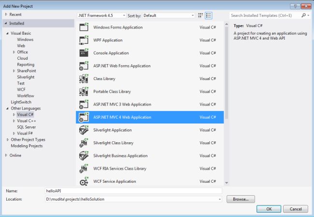314x217 pixels.
Task: Click the Portable Class Library icon
Action: pyautogui.click(x=84, y=91)
